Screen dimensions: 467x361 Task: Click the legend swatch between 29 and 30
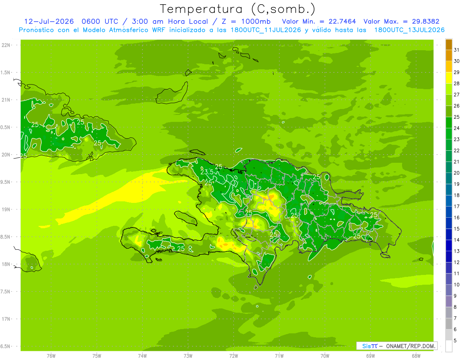[x=449, y=67]
